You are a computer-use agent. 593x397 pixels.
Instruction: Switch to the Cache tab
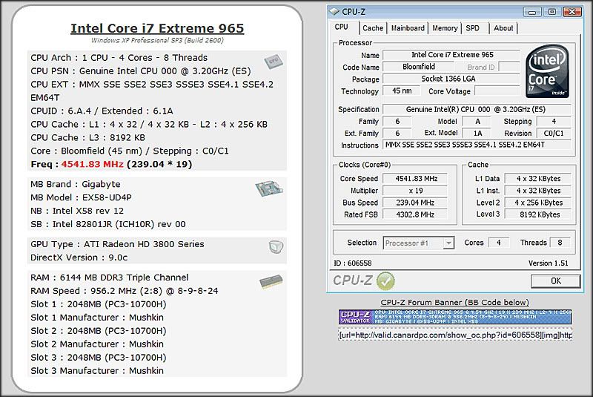pyautogui.click(x=373, y=28)
